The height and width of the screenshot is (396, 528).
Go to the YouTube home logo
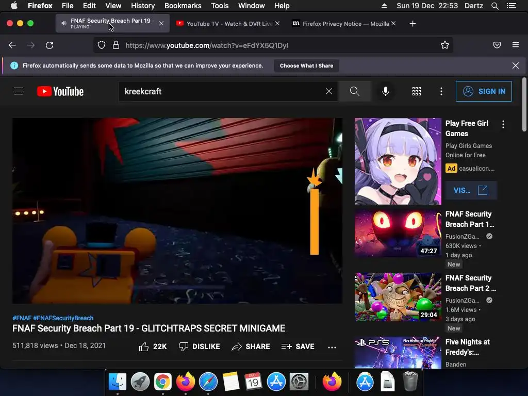click(60, 91)
